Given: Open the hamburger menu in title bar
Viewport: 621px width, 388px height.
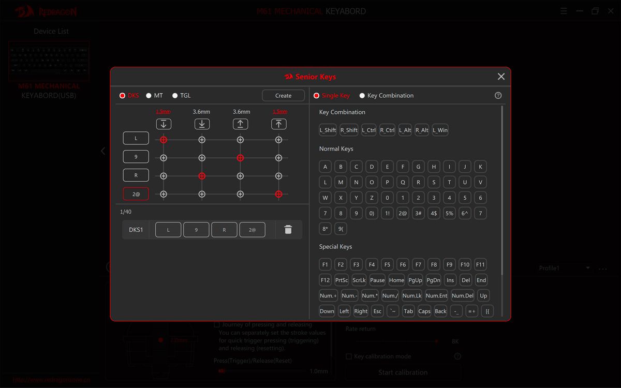Looking at the screenshot, I should click(564, 11).
